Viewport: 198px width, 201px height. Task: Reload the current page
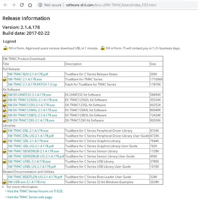click(22, 5)
